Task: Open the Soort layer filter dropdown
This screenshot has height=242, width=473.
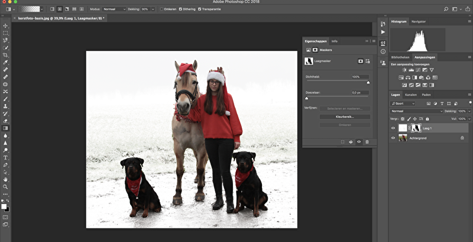Action: 403,104
